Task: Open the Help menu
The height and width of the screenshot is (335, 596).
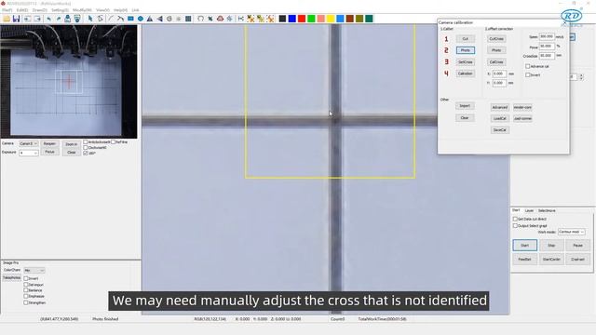Action: (120, 10)
